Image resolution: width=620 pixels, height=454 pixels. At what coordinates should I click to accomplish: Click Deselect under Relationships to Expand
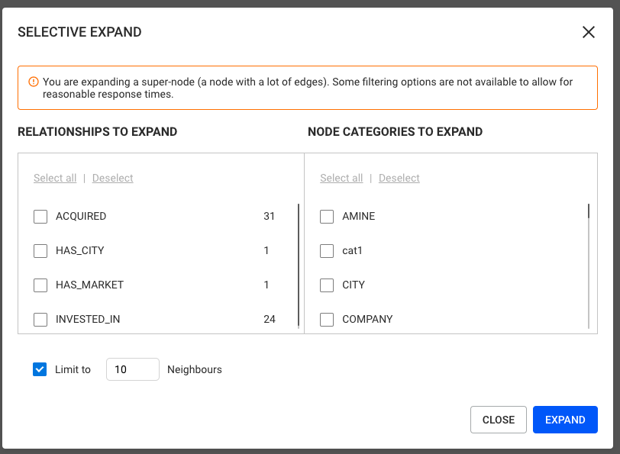point(112,179)
